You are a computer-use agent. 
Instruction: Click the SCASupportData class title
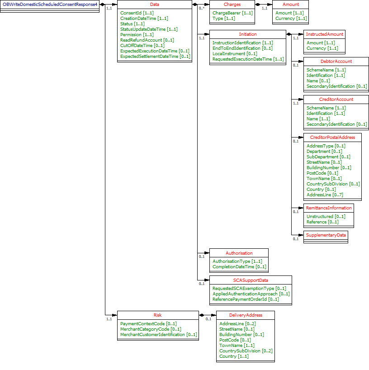coord(251,280)
